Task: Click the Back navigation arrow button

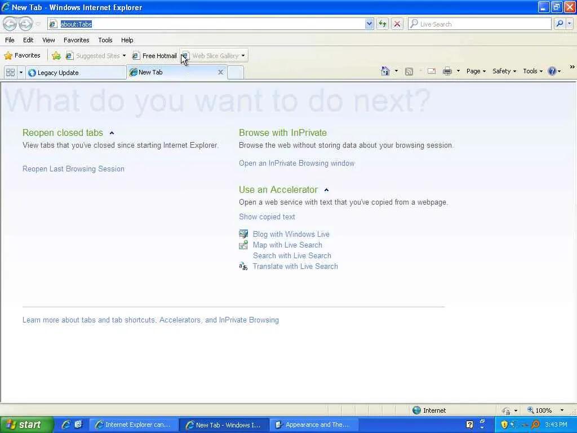Action: coord(10,24)
